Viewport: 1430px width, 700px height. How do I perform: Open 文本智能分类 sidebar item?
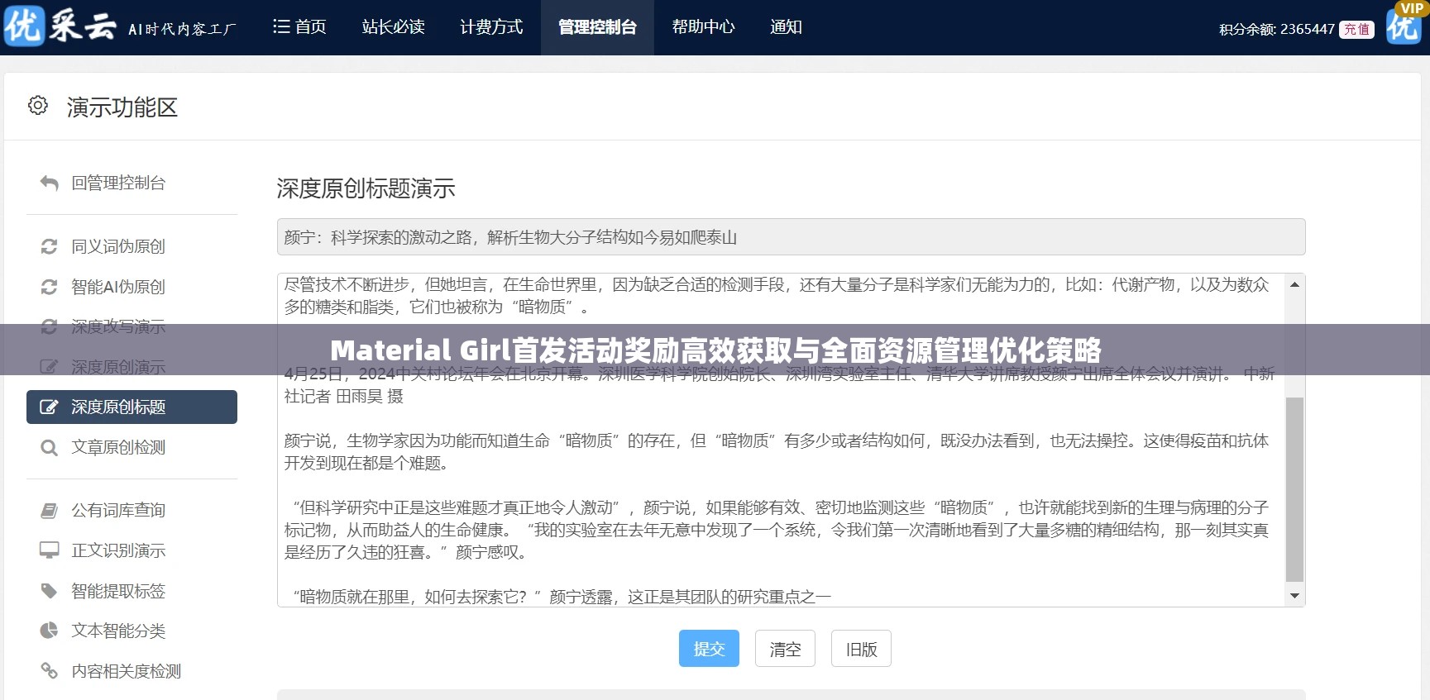[x=118, y=631]
